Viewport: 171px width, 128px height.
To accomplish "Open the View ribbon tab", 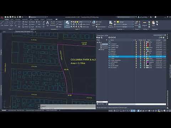I will [31, 19].
